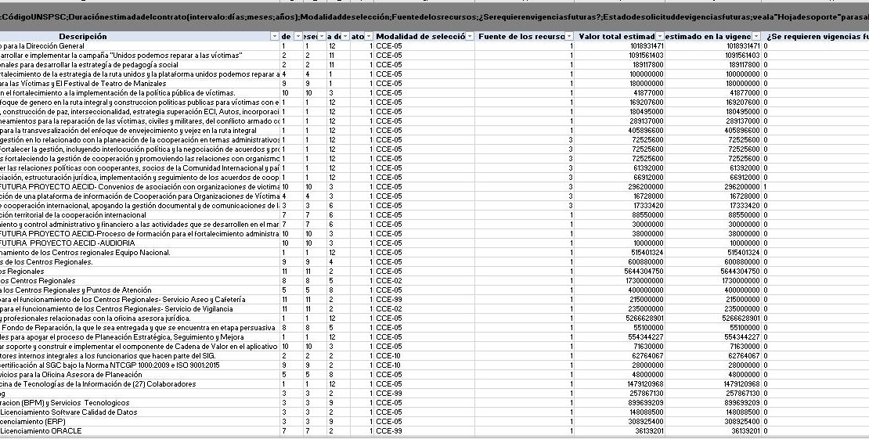Select the Valor total estimado header cell
Image resolution: width=869 pixels, height=439 pixels.
619,37
